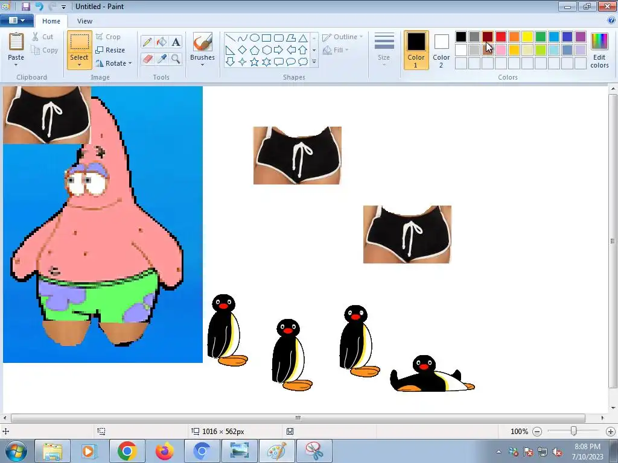
Task: Open the Paint file menu button
Action: tap(16, 20)
